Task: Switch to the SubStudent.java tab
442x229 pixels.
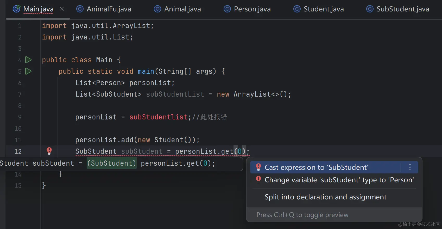Action: 402,9
